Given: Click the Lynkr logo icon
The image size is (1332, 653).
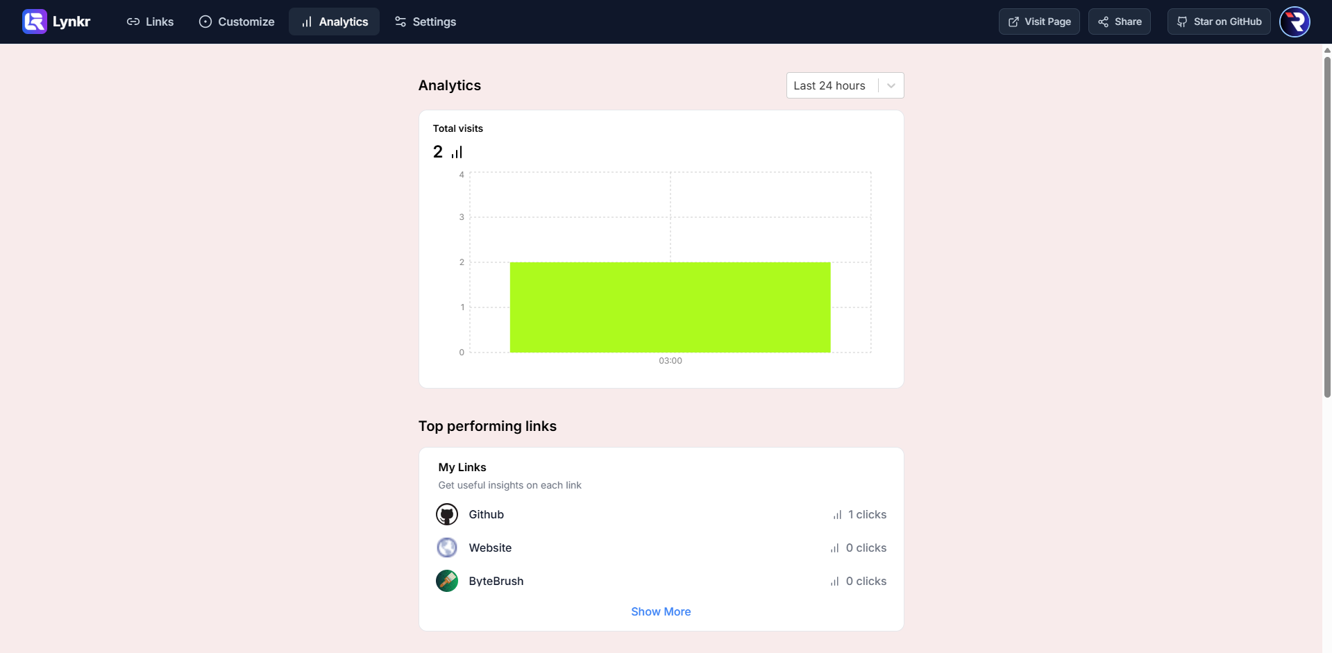Looking at the screenshot, I should point(34,22).
